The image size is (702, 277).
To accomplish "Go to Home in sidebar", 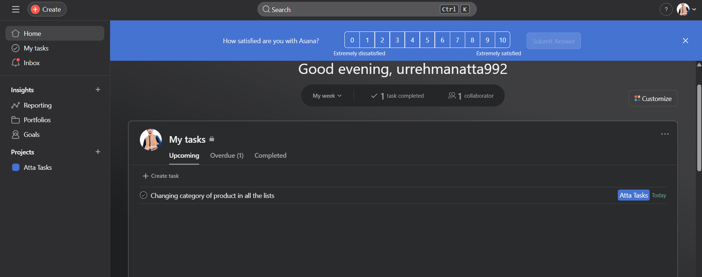I will pos(55,33).
